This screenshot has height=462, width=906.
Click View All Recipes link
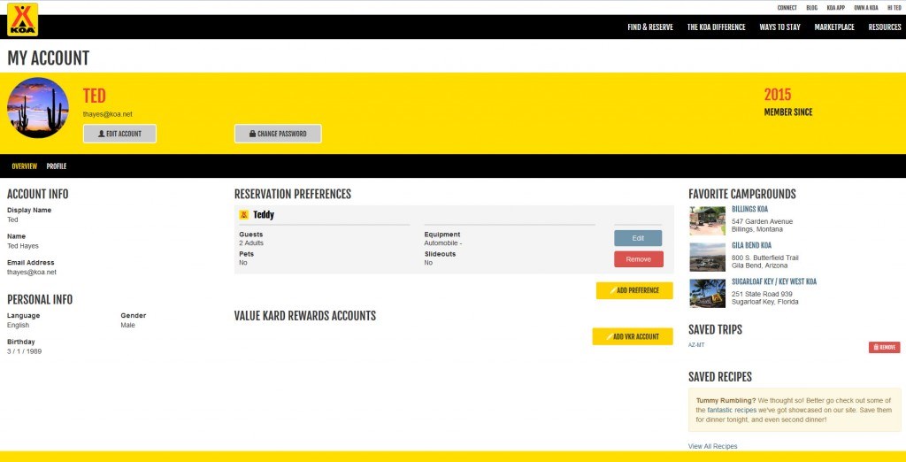pos(712,446)
